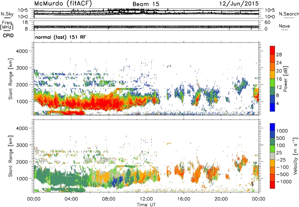299x207 pixels.
Task: Select the Beam 15 label
Action: point(146,4)
